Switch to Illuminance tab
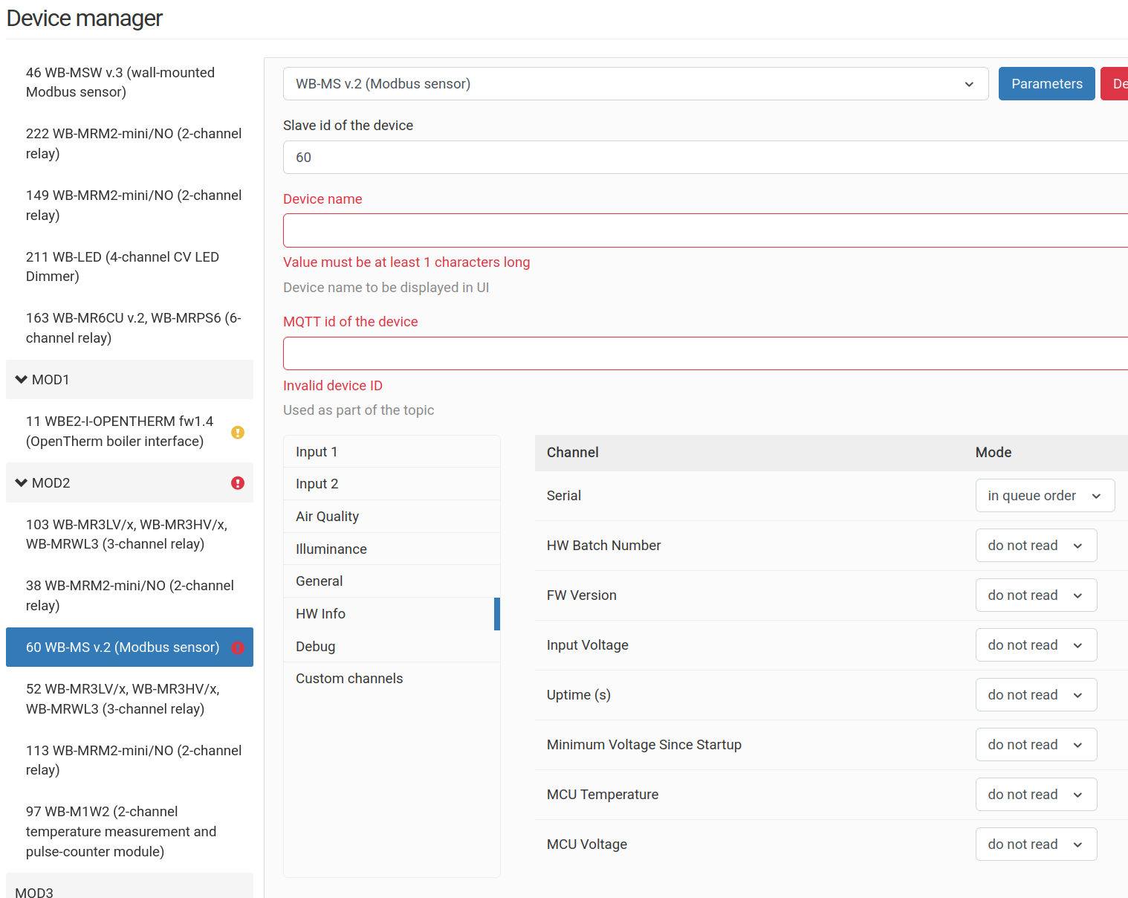Screen dimensions: 1128x898 click(331, 549)
